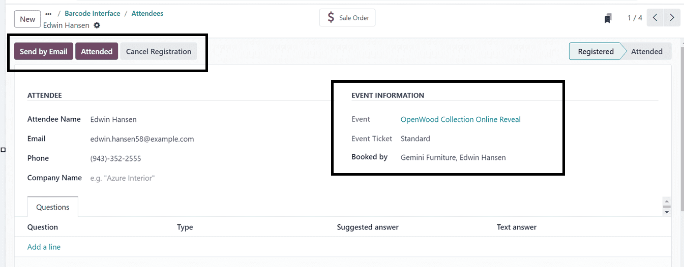The image size is (684, 267).
Task: Click scroll down arrow on questions table
Action: pyautogui.click(x=667, y=212)
